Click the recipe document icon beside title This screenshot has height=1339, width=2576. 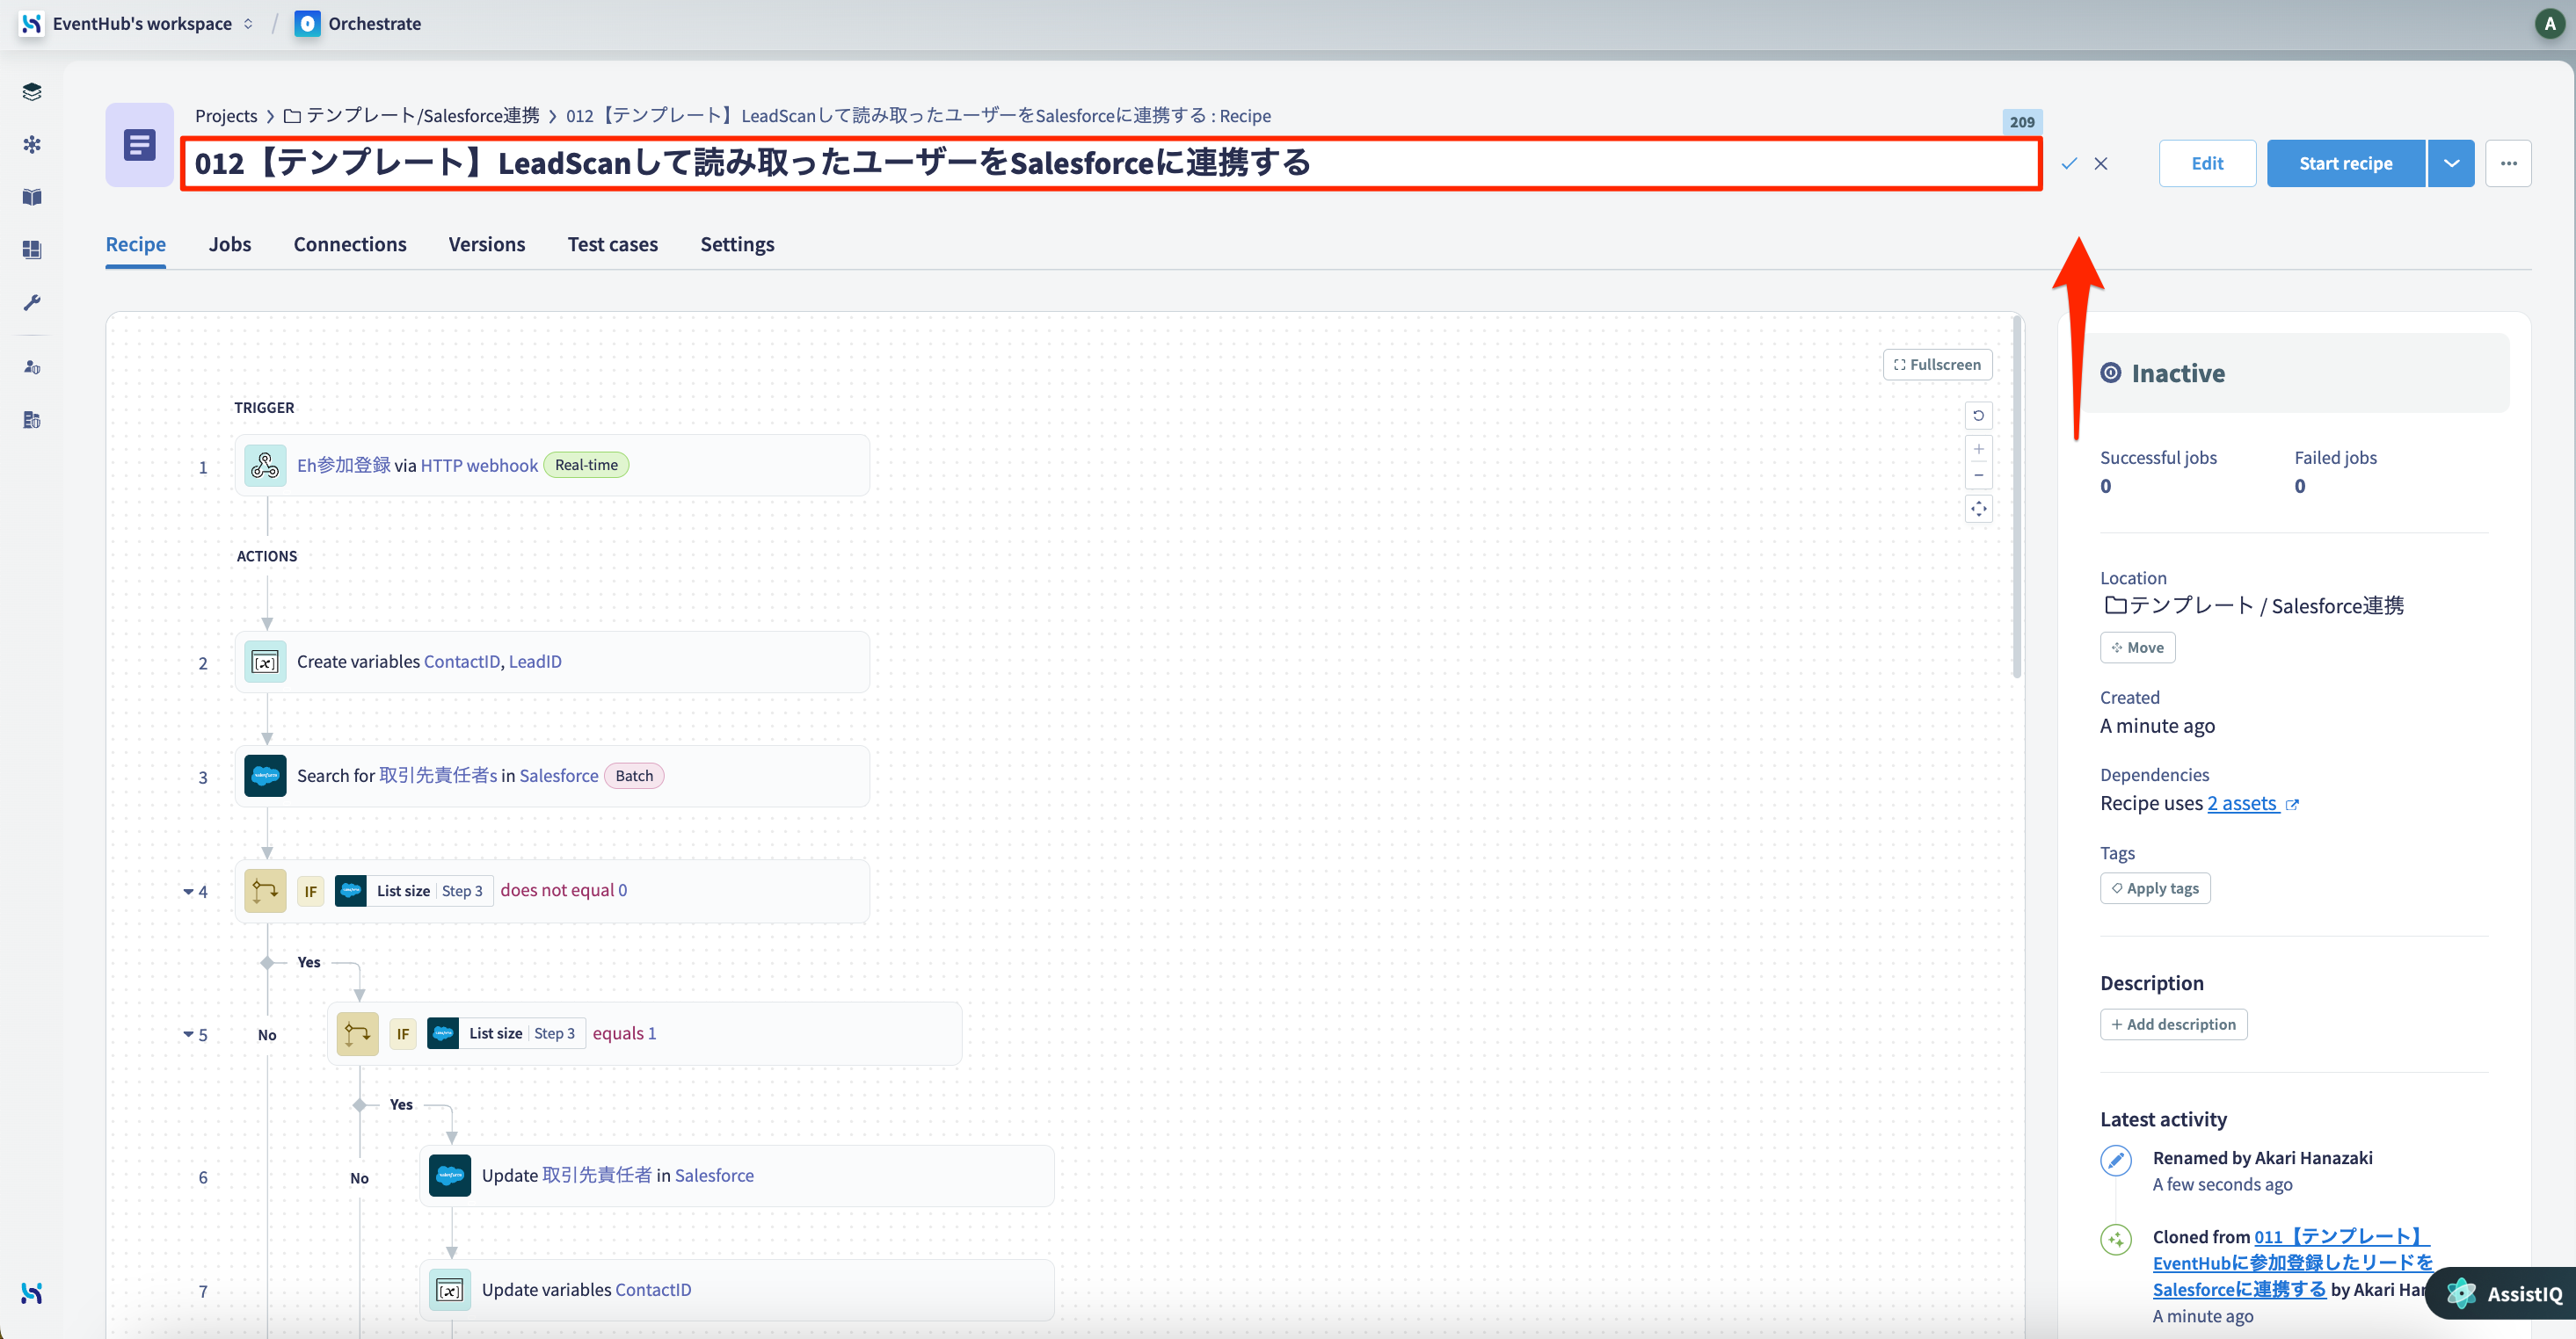140,145
